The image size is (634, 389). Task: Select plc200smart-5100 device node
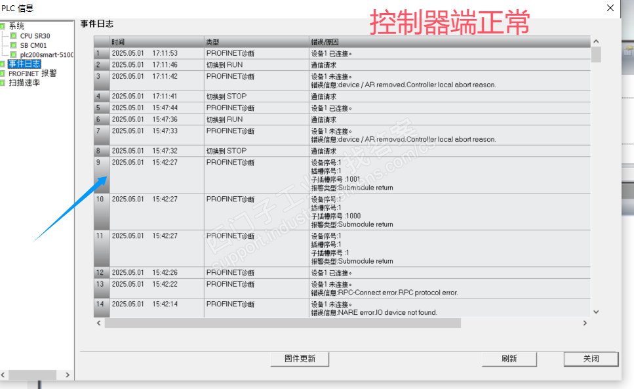pos(47,54)
